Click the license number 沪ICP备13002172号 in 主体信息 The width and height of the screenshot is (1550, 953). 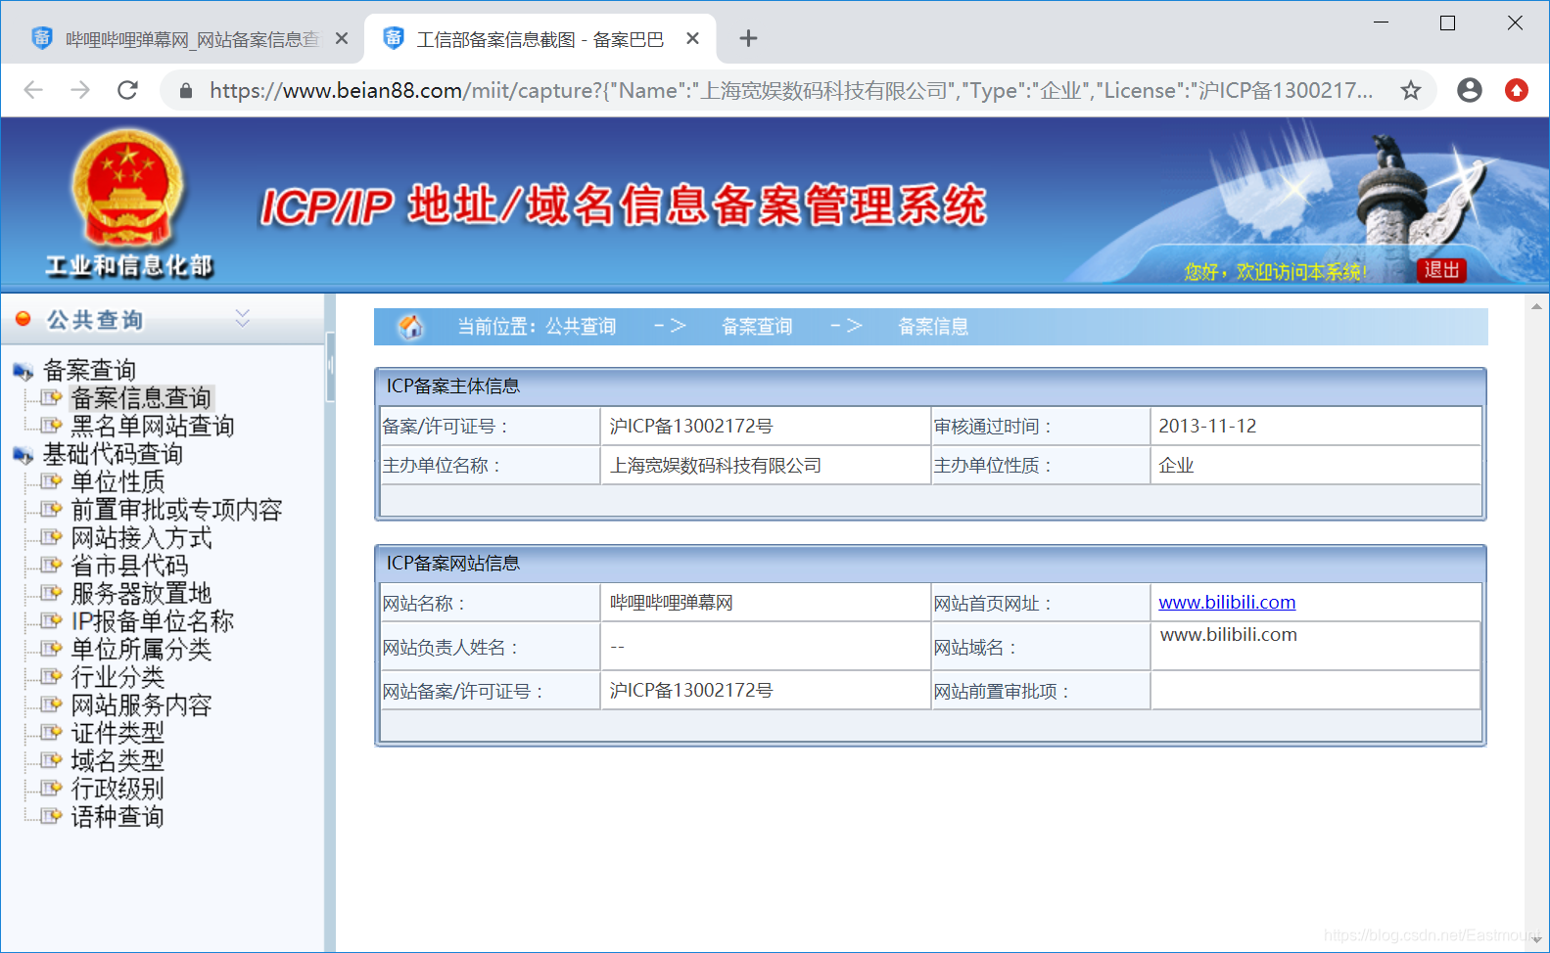(x=691, y=426)
